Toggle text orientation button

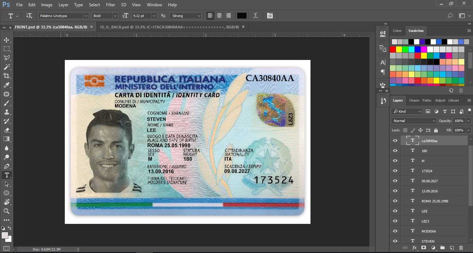[x=29, y=16]
